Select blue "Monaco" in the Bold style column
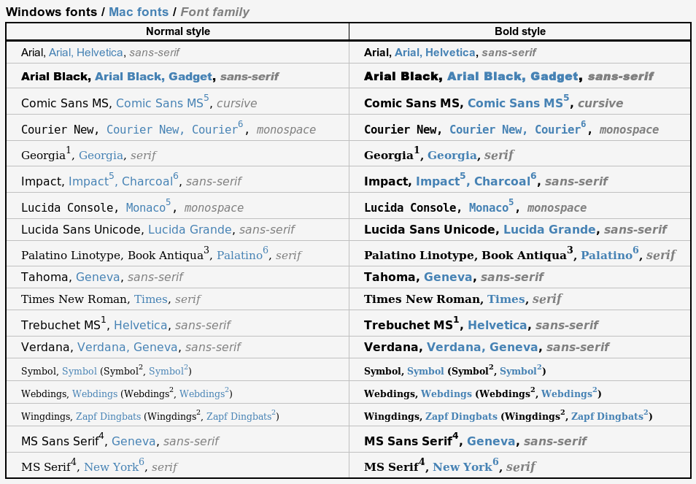Image resolution: width=696 pixels, height=484 pixels. click(488, 208)
